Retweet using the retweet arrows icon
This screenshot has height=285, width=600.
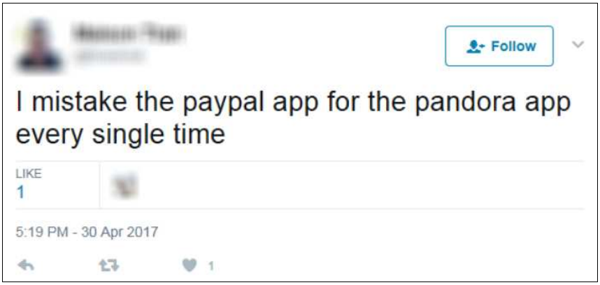110,265
